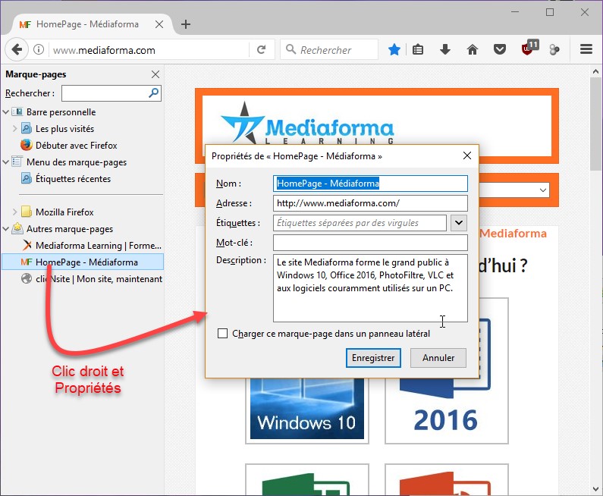Open site information icon in address bar
The image size is (603, 496).
click(39, 49)
